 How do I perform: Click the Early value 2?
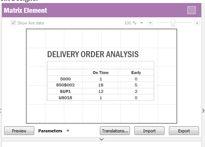[x=136, y=91]
